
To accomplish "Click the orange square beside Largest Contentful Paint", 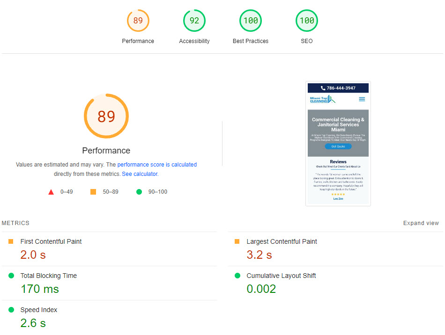I will click(x=237, y=241).
